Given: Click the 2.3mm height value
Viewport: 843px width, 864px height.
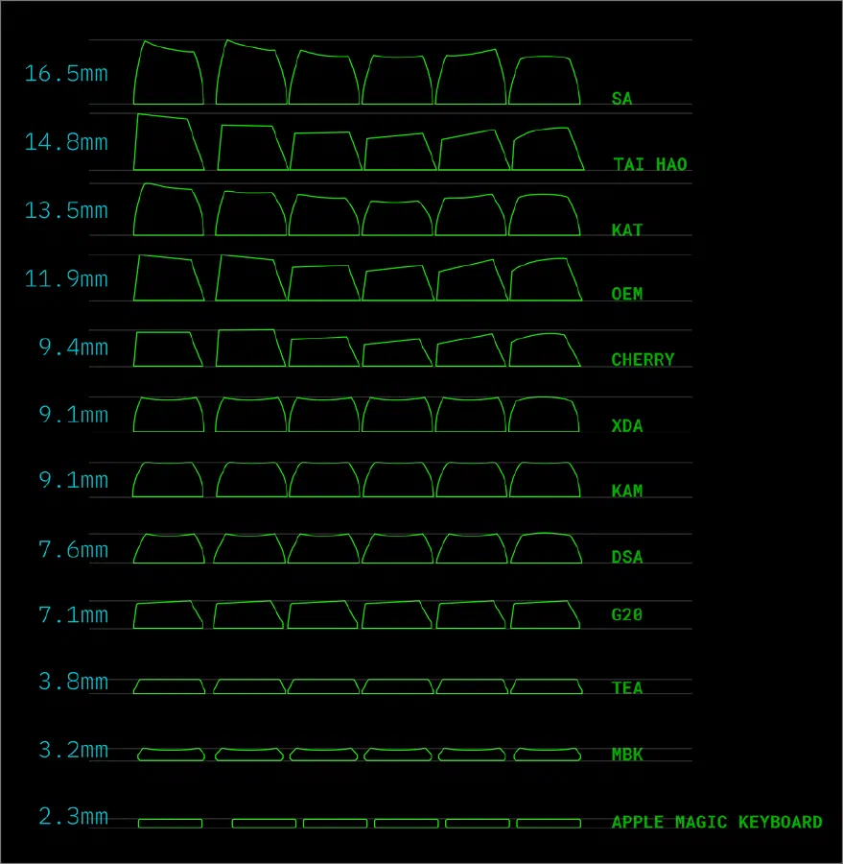Looking at the screenshot, I should [x=73, y=817].
